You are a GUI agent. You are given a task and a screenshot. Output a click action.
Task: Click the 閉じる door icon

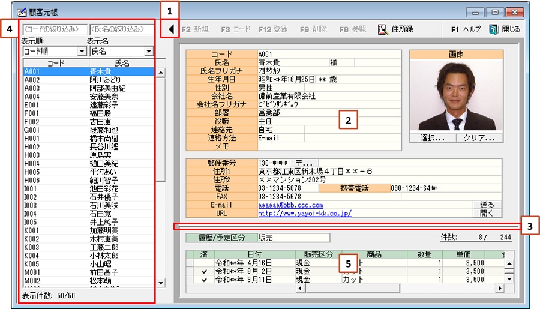pyautogui.click(x=494, y=29)
